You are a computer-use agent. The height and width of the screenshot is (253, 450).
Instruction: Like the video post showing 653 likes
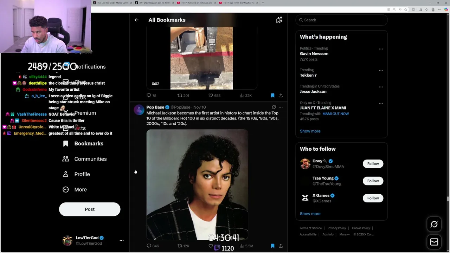tap(214, 95)
